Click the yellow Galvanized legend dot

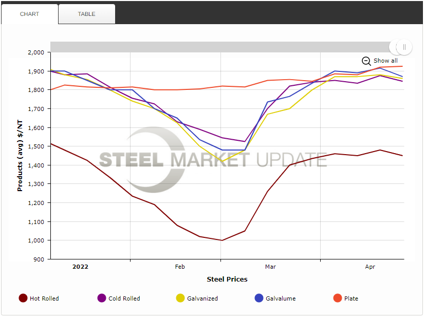click(179, 298)
